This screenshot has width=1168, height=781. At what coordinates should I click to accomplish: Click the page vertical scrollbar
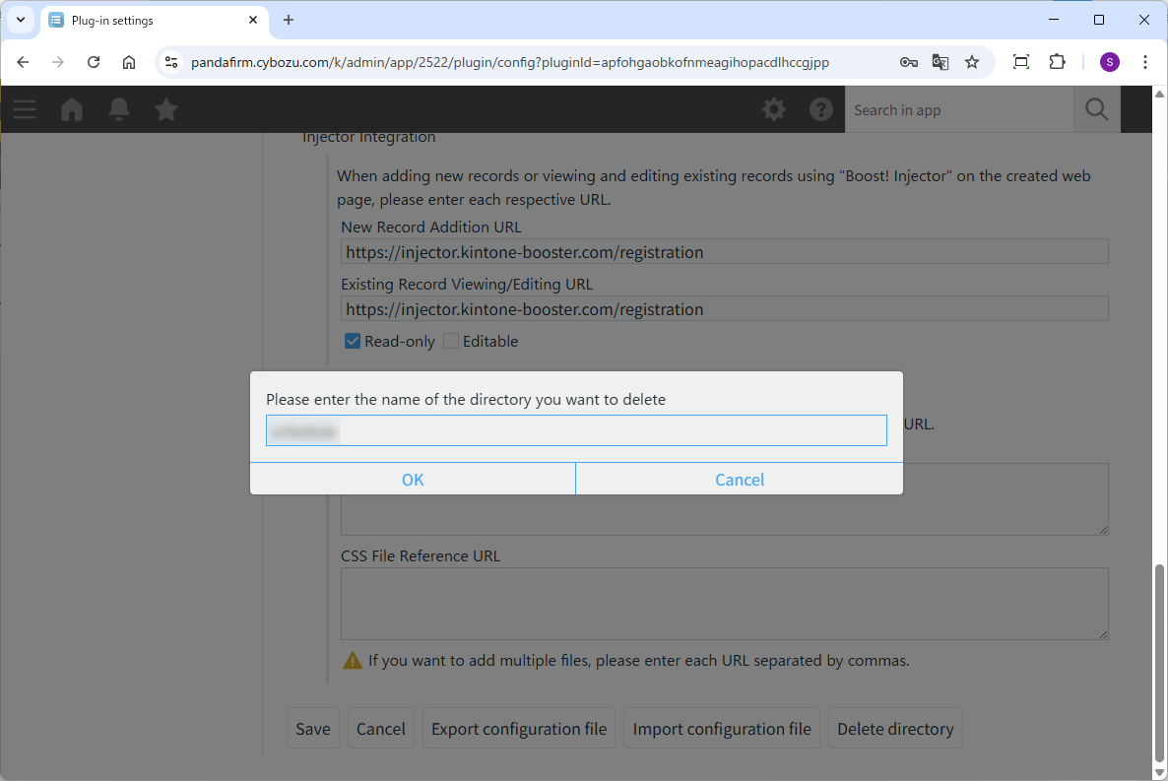pos(1159,660)
